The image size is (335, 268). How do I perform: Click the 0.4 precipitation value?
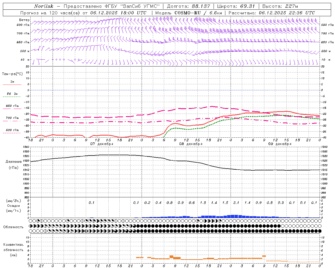[x=158, y=203]
